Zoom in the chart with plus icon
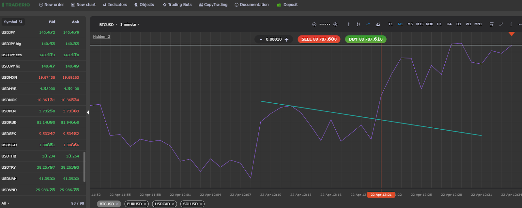This screenshot has height=208, width=522. [335, 24]
